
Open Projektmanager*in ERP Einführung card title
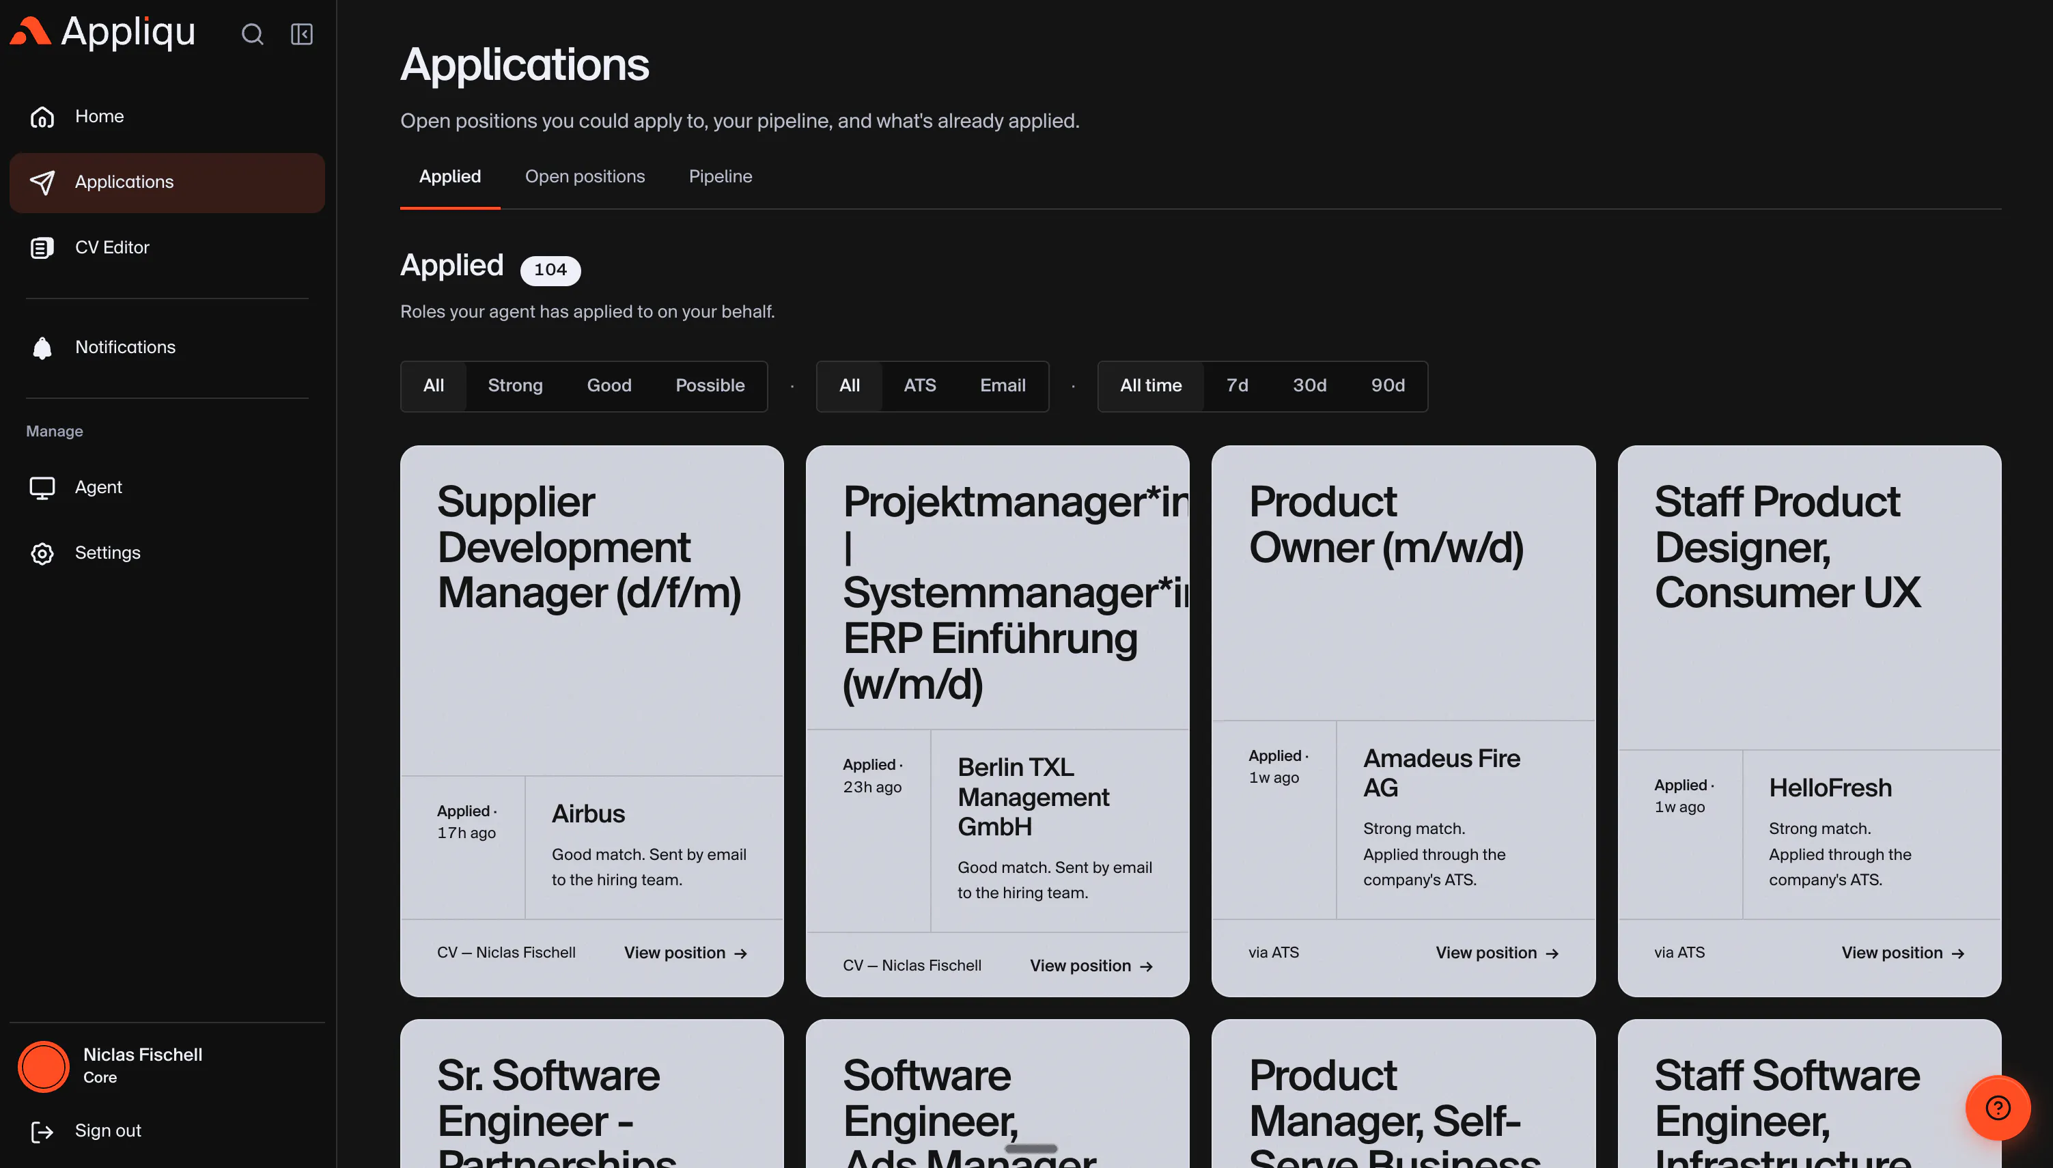coord(1016,594)
